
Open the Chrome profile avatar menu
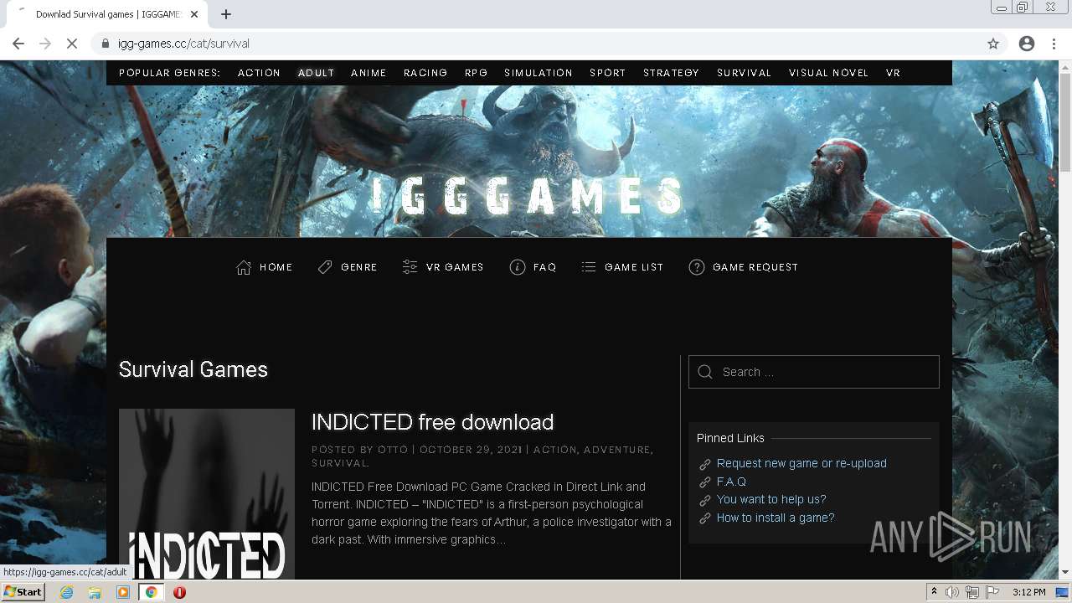click(1027, 44)
